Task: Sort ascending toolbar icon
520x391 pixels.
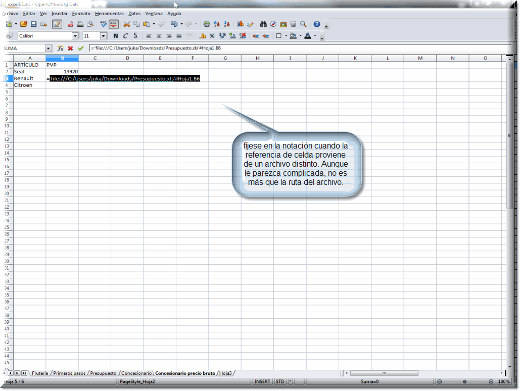Action: 217,24
